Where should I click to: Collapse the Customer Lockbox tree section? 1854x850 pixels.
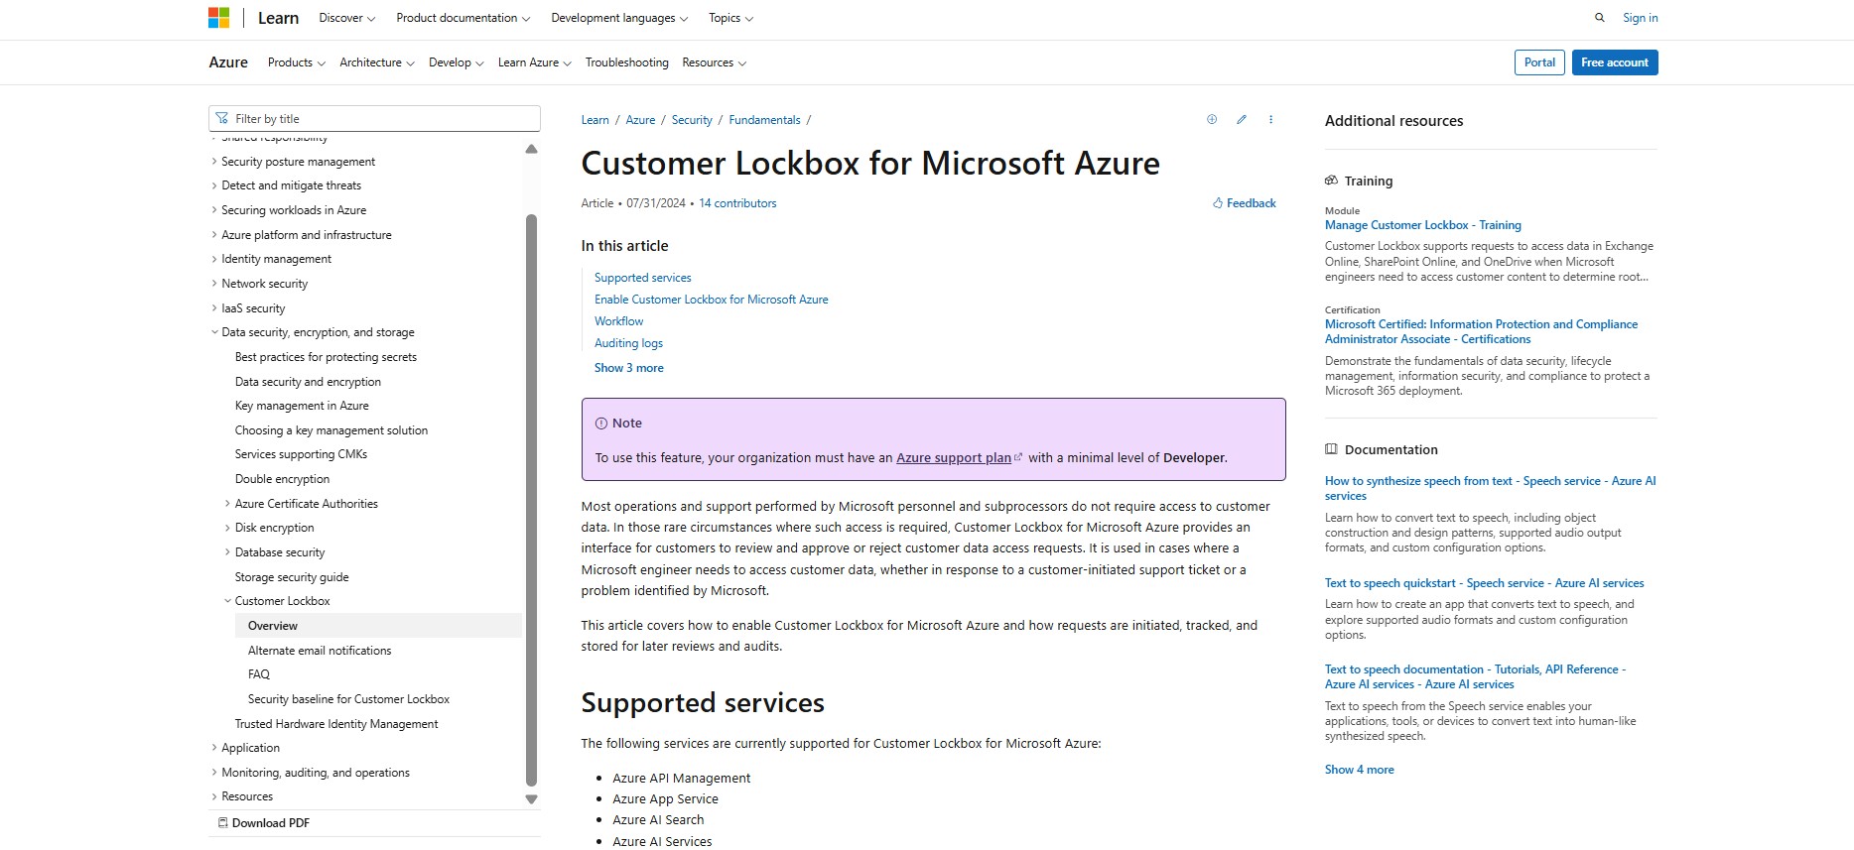227,601
